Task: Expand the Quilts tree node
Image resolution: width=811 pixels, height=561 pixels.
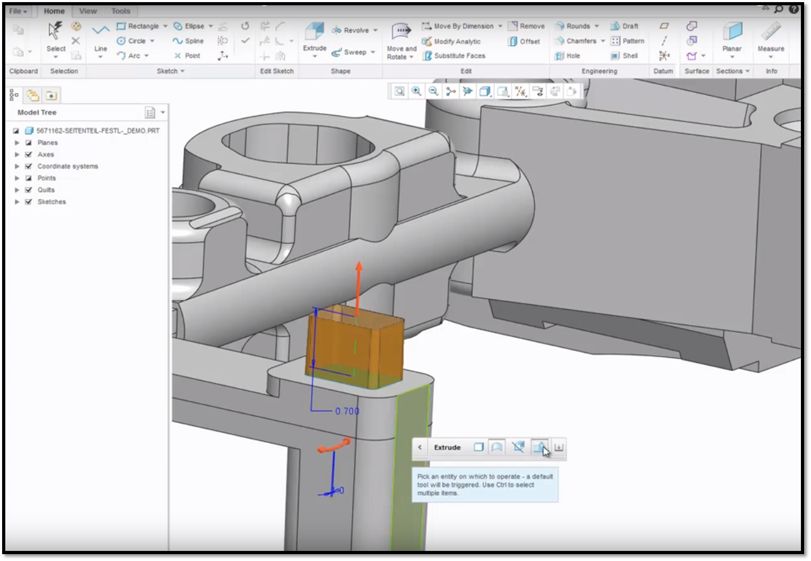Action: point(17,190)
